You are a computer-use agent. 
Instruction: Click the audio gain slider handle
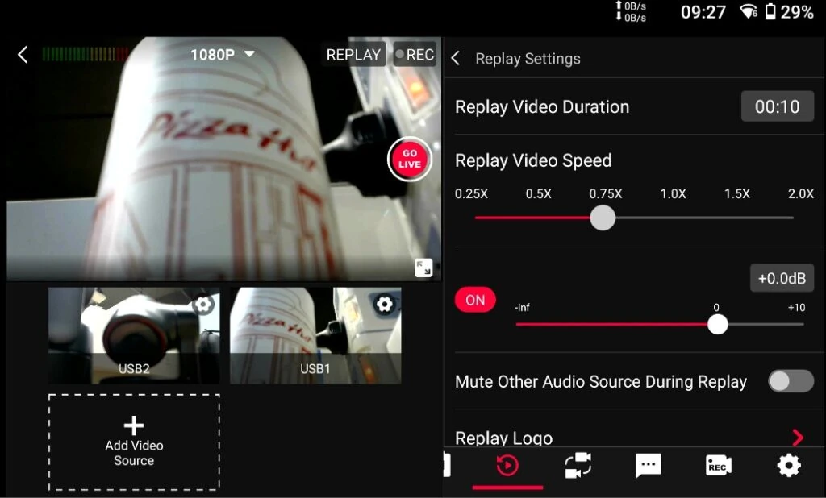coord(717,324)
